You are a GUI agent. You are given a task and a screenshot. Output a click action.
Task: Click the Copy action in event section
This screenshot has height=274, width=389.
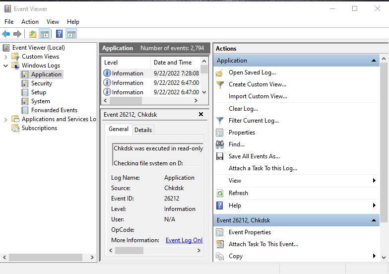pos(235,256)
